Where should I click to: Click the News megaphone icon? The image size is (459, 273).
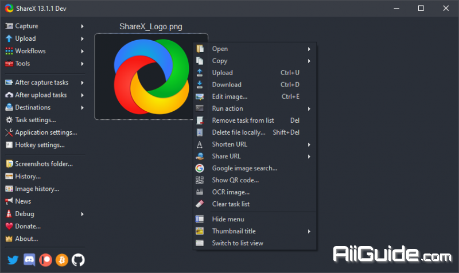coord(9,201)
